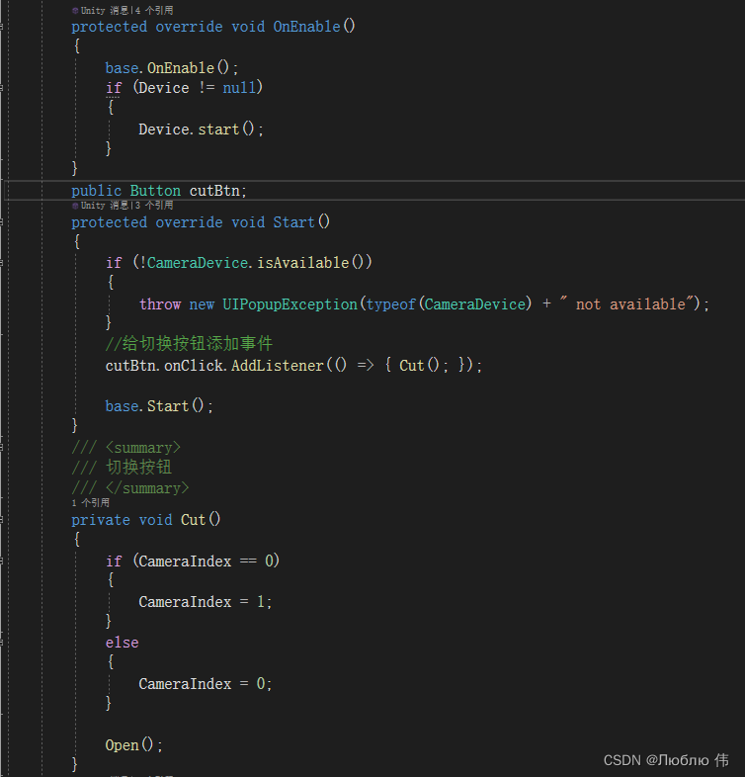Click the 'public' keyword before Button
Image resolution: width=745 pixels, height=777 pixels.
[x=96, y=191]
